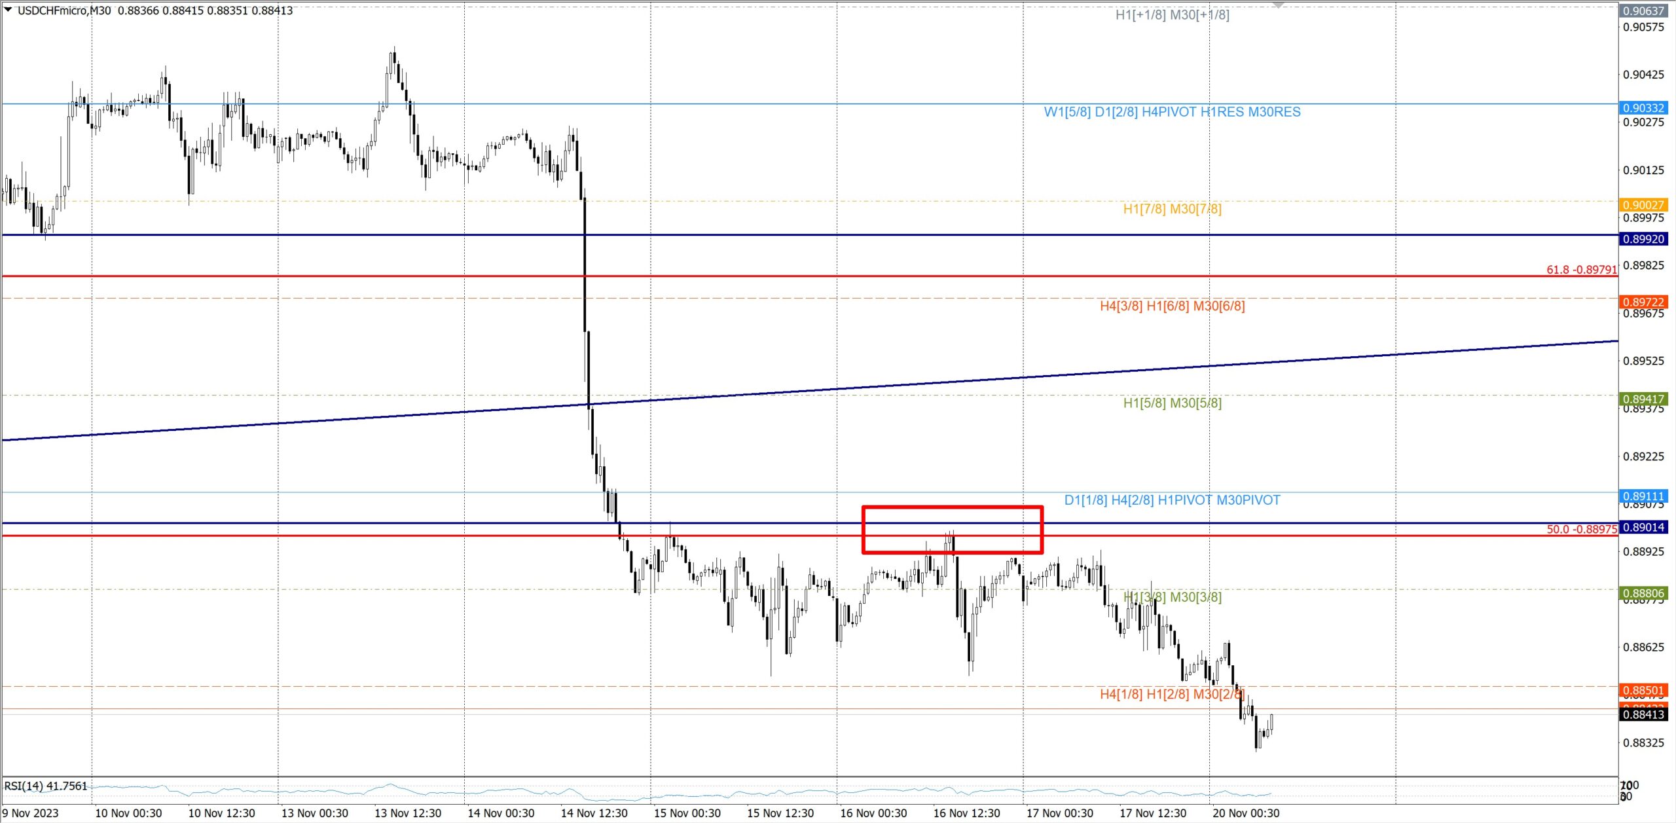Select the D1[1/8] H4[2/8] H1PIVOT label

pos(1171,500)
